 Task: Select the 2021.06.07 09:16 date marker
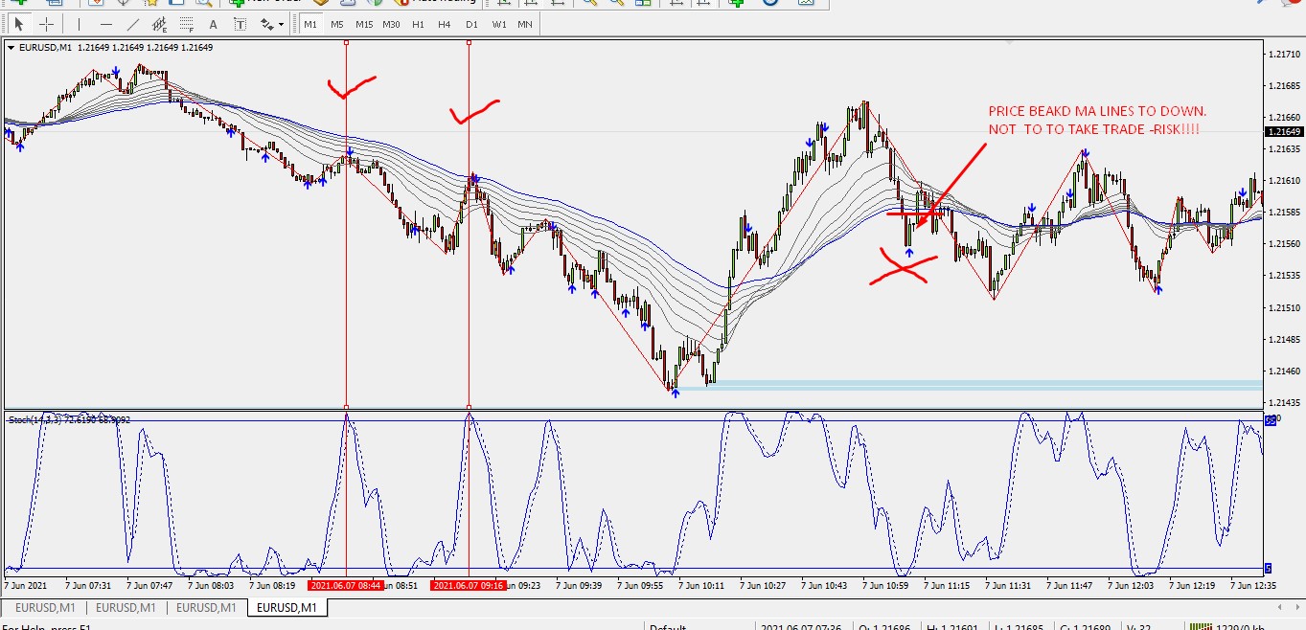(469, 584)
